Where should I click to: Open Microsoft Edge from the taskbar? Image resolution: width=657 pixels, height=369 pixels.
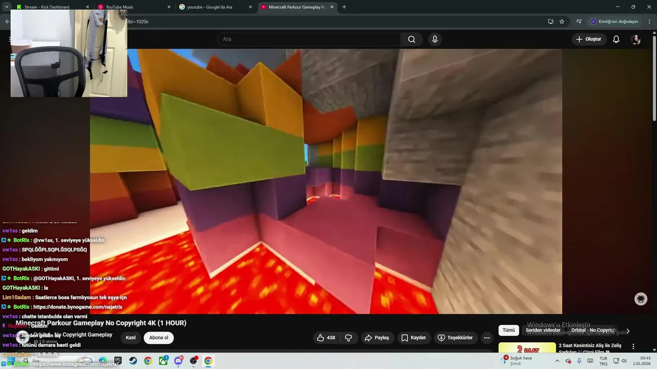(103, 361)
